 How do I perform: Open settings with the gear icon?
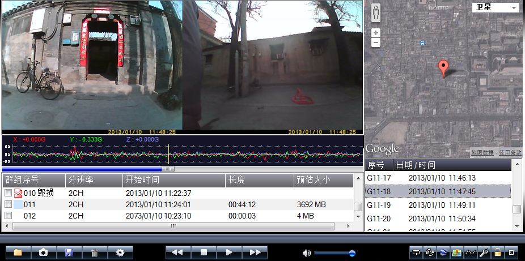click(x=120, y=253)
